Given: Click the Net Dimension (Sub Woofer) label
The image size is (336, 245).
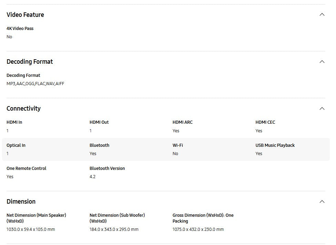Looking at the screenshot, I should [117, 218].
